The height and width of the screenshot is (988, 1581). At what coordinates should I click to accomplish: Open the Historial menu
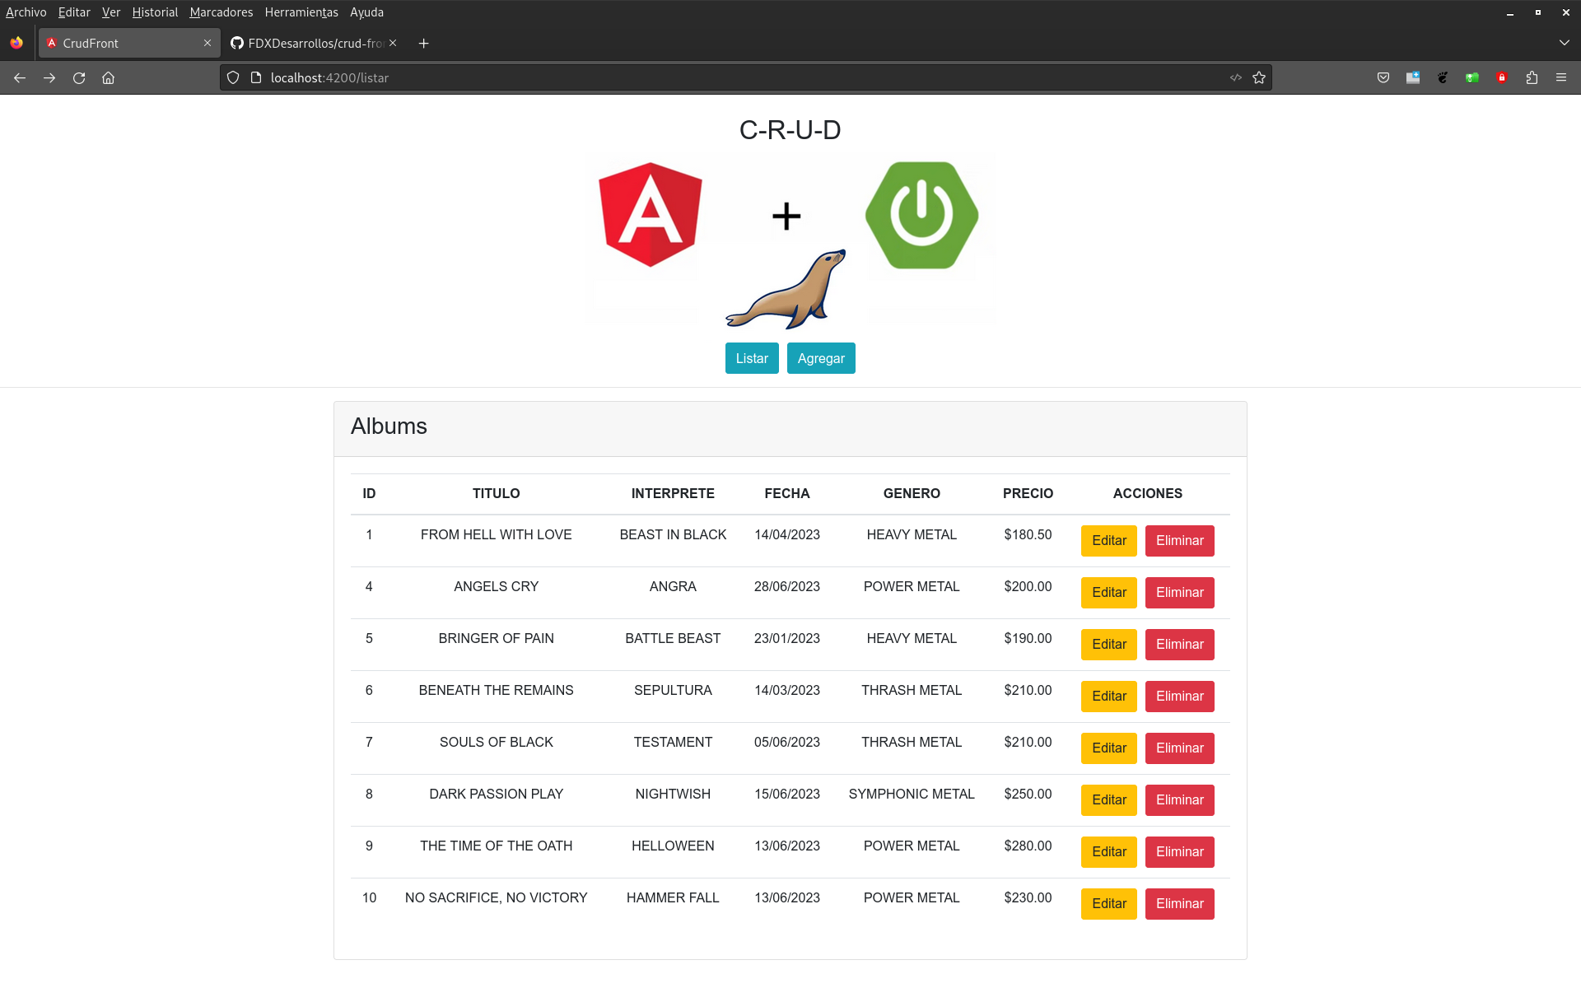click(x=155, y=12)
